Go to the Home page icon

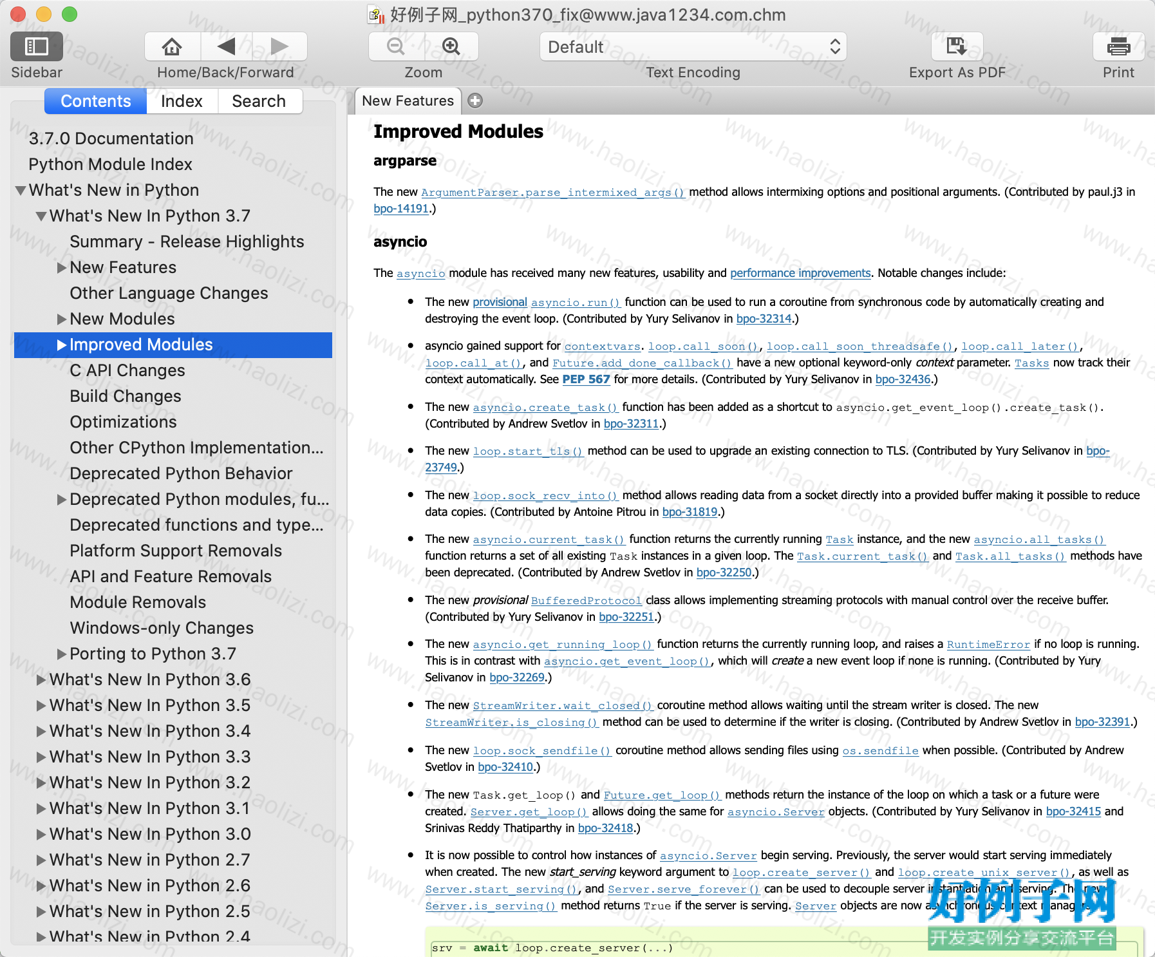[x=172, y=46]
